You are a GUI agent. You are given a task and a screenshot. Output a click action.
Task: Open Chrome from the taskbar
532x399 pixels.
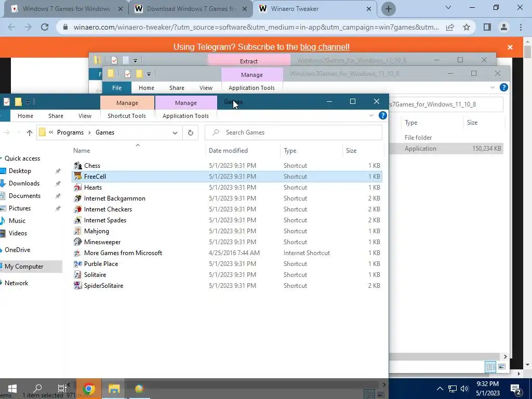(x=88, y=389)
